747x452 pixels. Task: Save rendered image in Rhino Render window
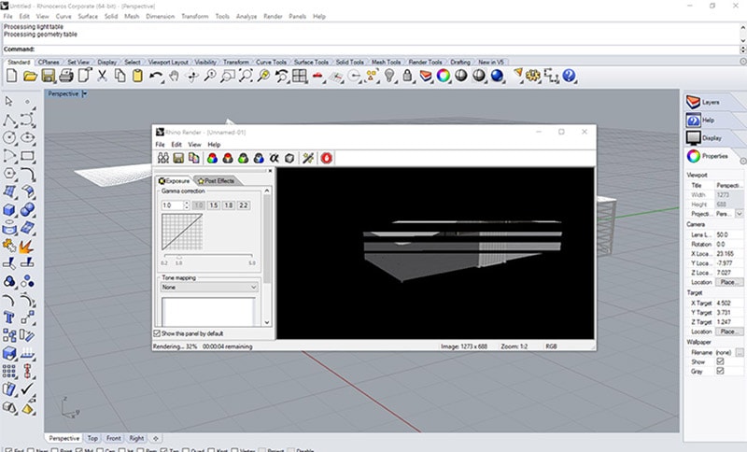(178, 158)
